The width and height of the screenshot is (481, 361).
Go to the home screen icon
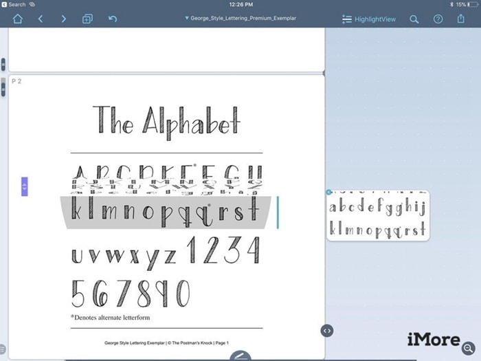click(17, 19)
